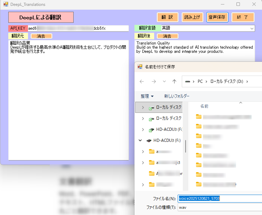Screen dimensions: 262x215
Task: Click the 音声保存 save audio button
Action: 217,17
